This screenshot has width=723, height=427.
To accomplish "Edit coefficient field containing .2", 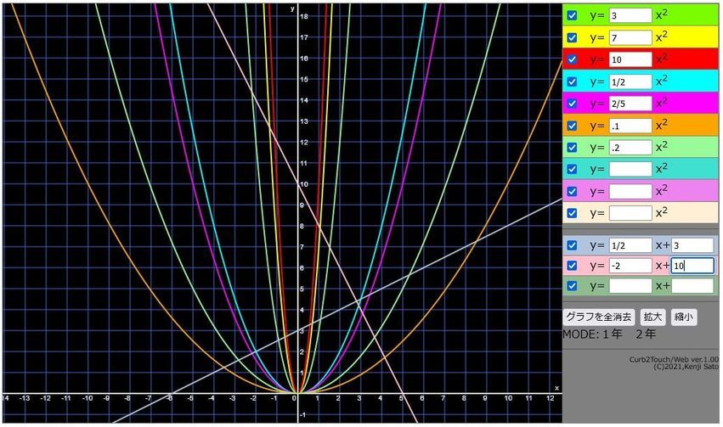I will coord(630,148).
